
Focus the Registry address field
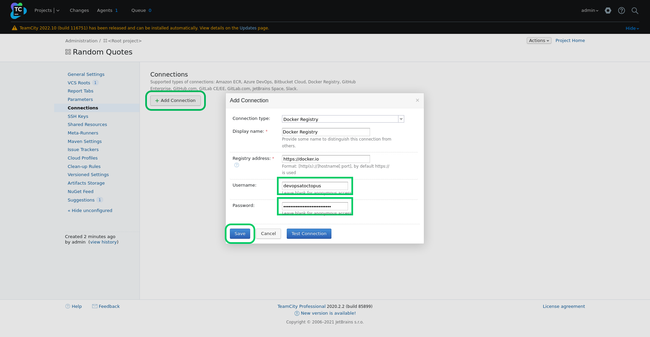pos(326,159)
